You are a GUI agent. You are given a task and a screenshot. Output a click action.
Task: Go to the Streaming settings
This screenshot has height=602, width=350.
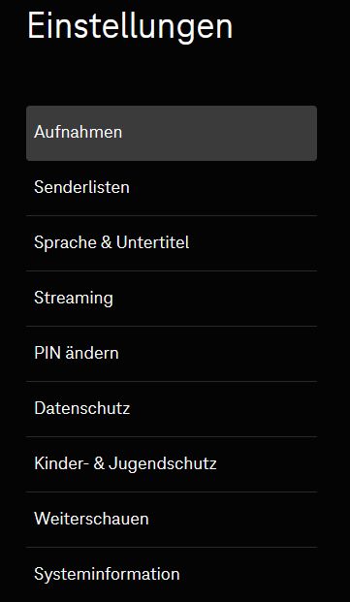coord(172,299)
